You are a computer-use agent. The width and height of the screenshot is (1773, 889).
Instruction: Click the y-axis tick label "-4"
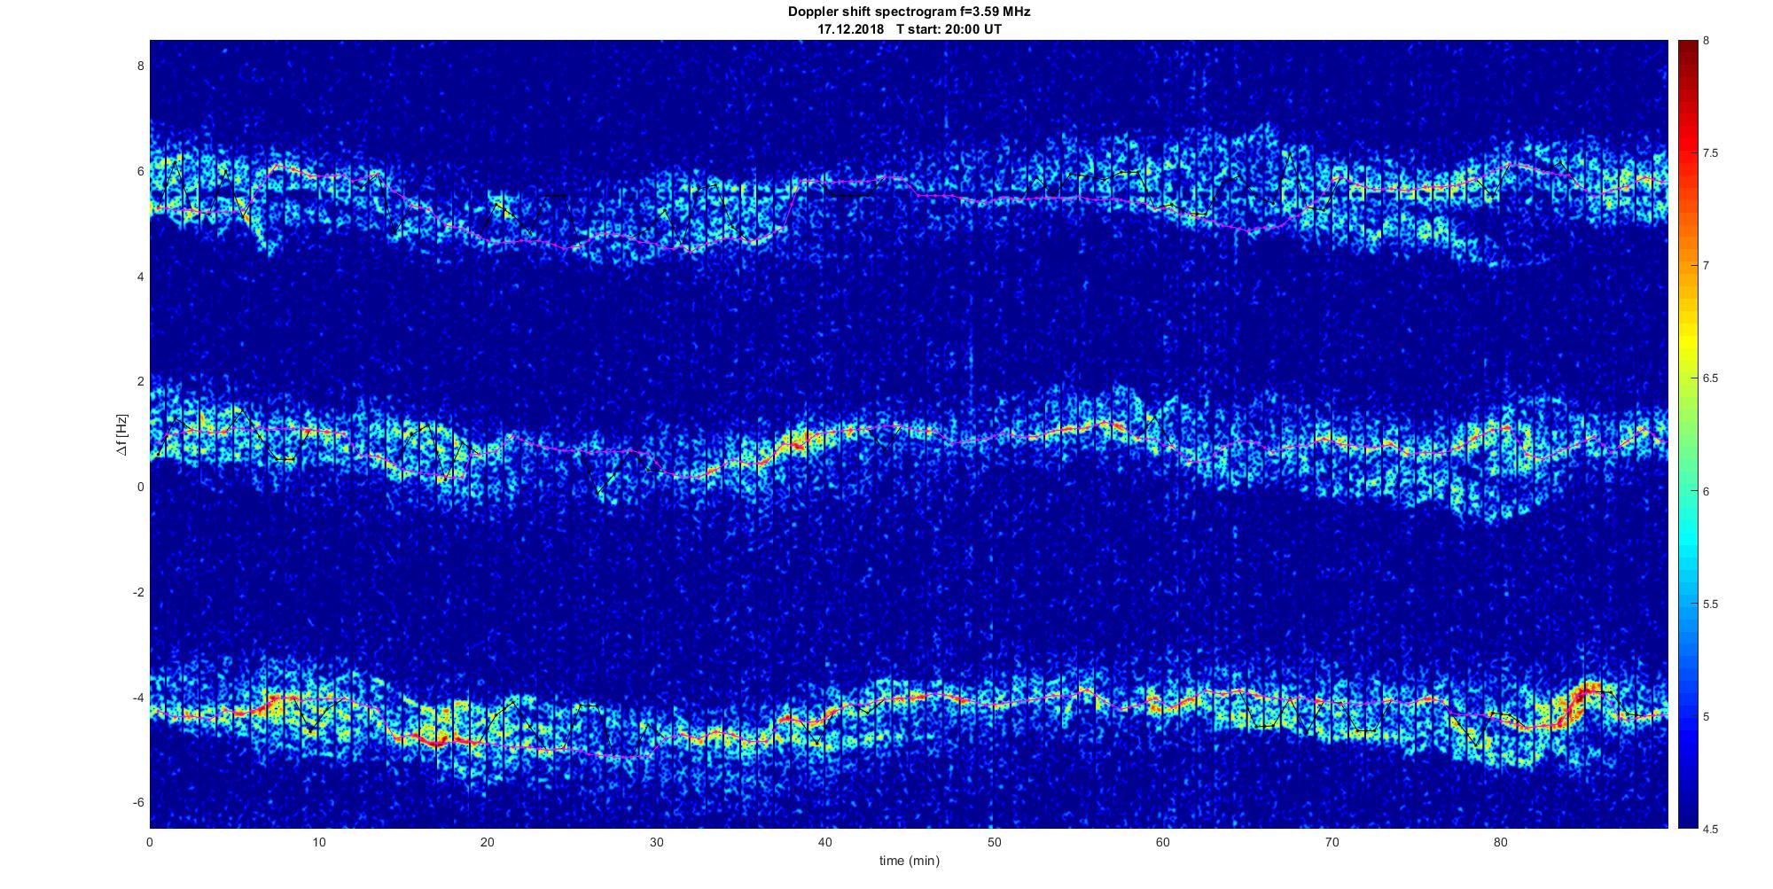137,698
